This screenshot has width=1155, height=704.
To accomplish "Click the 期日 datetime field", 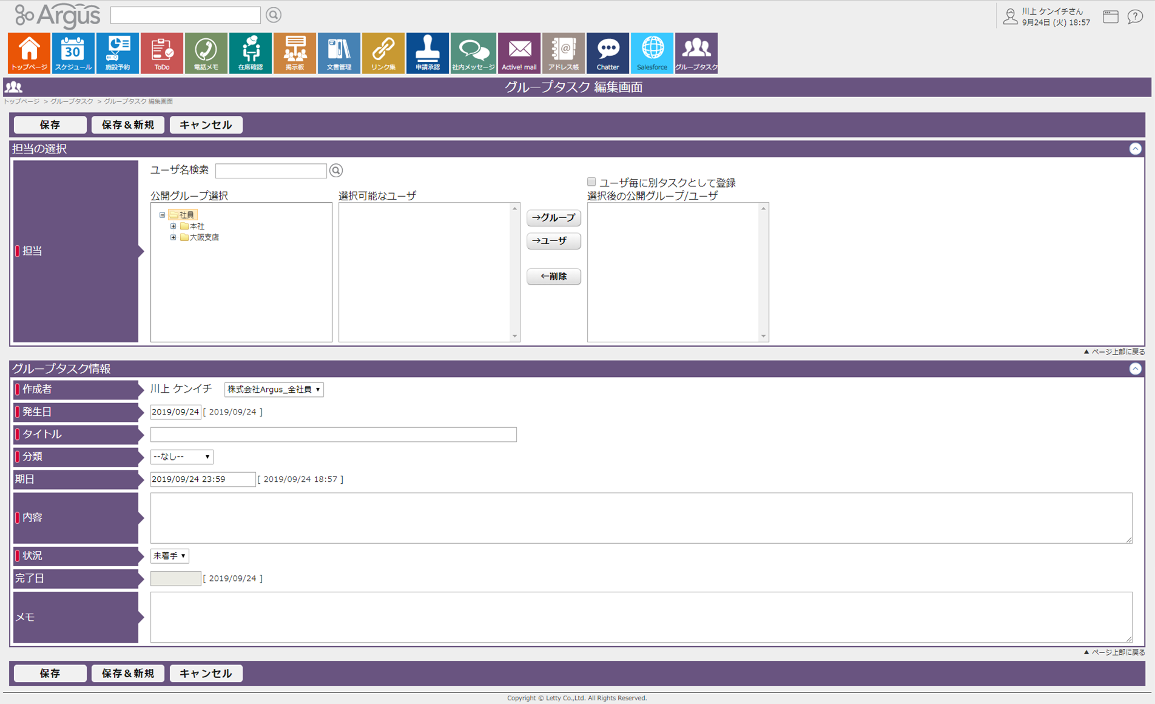I will point(203,479).
